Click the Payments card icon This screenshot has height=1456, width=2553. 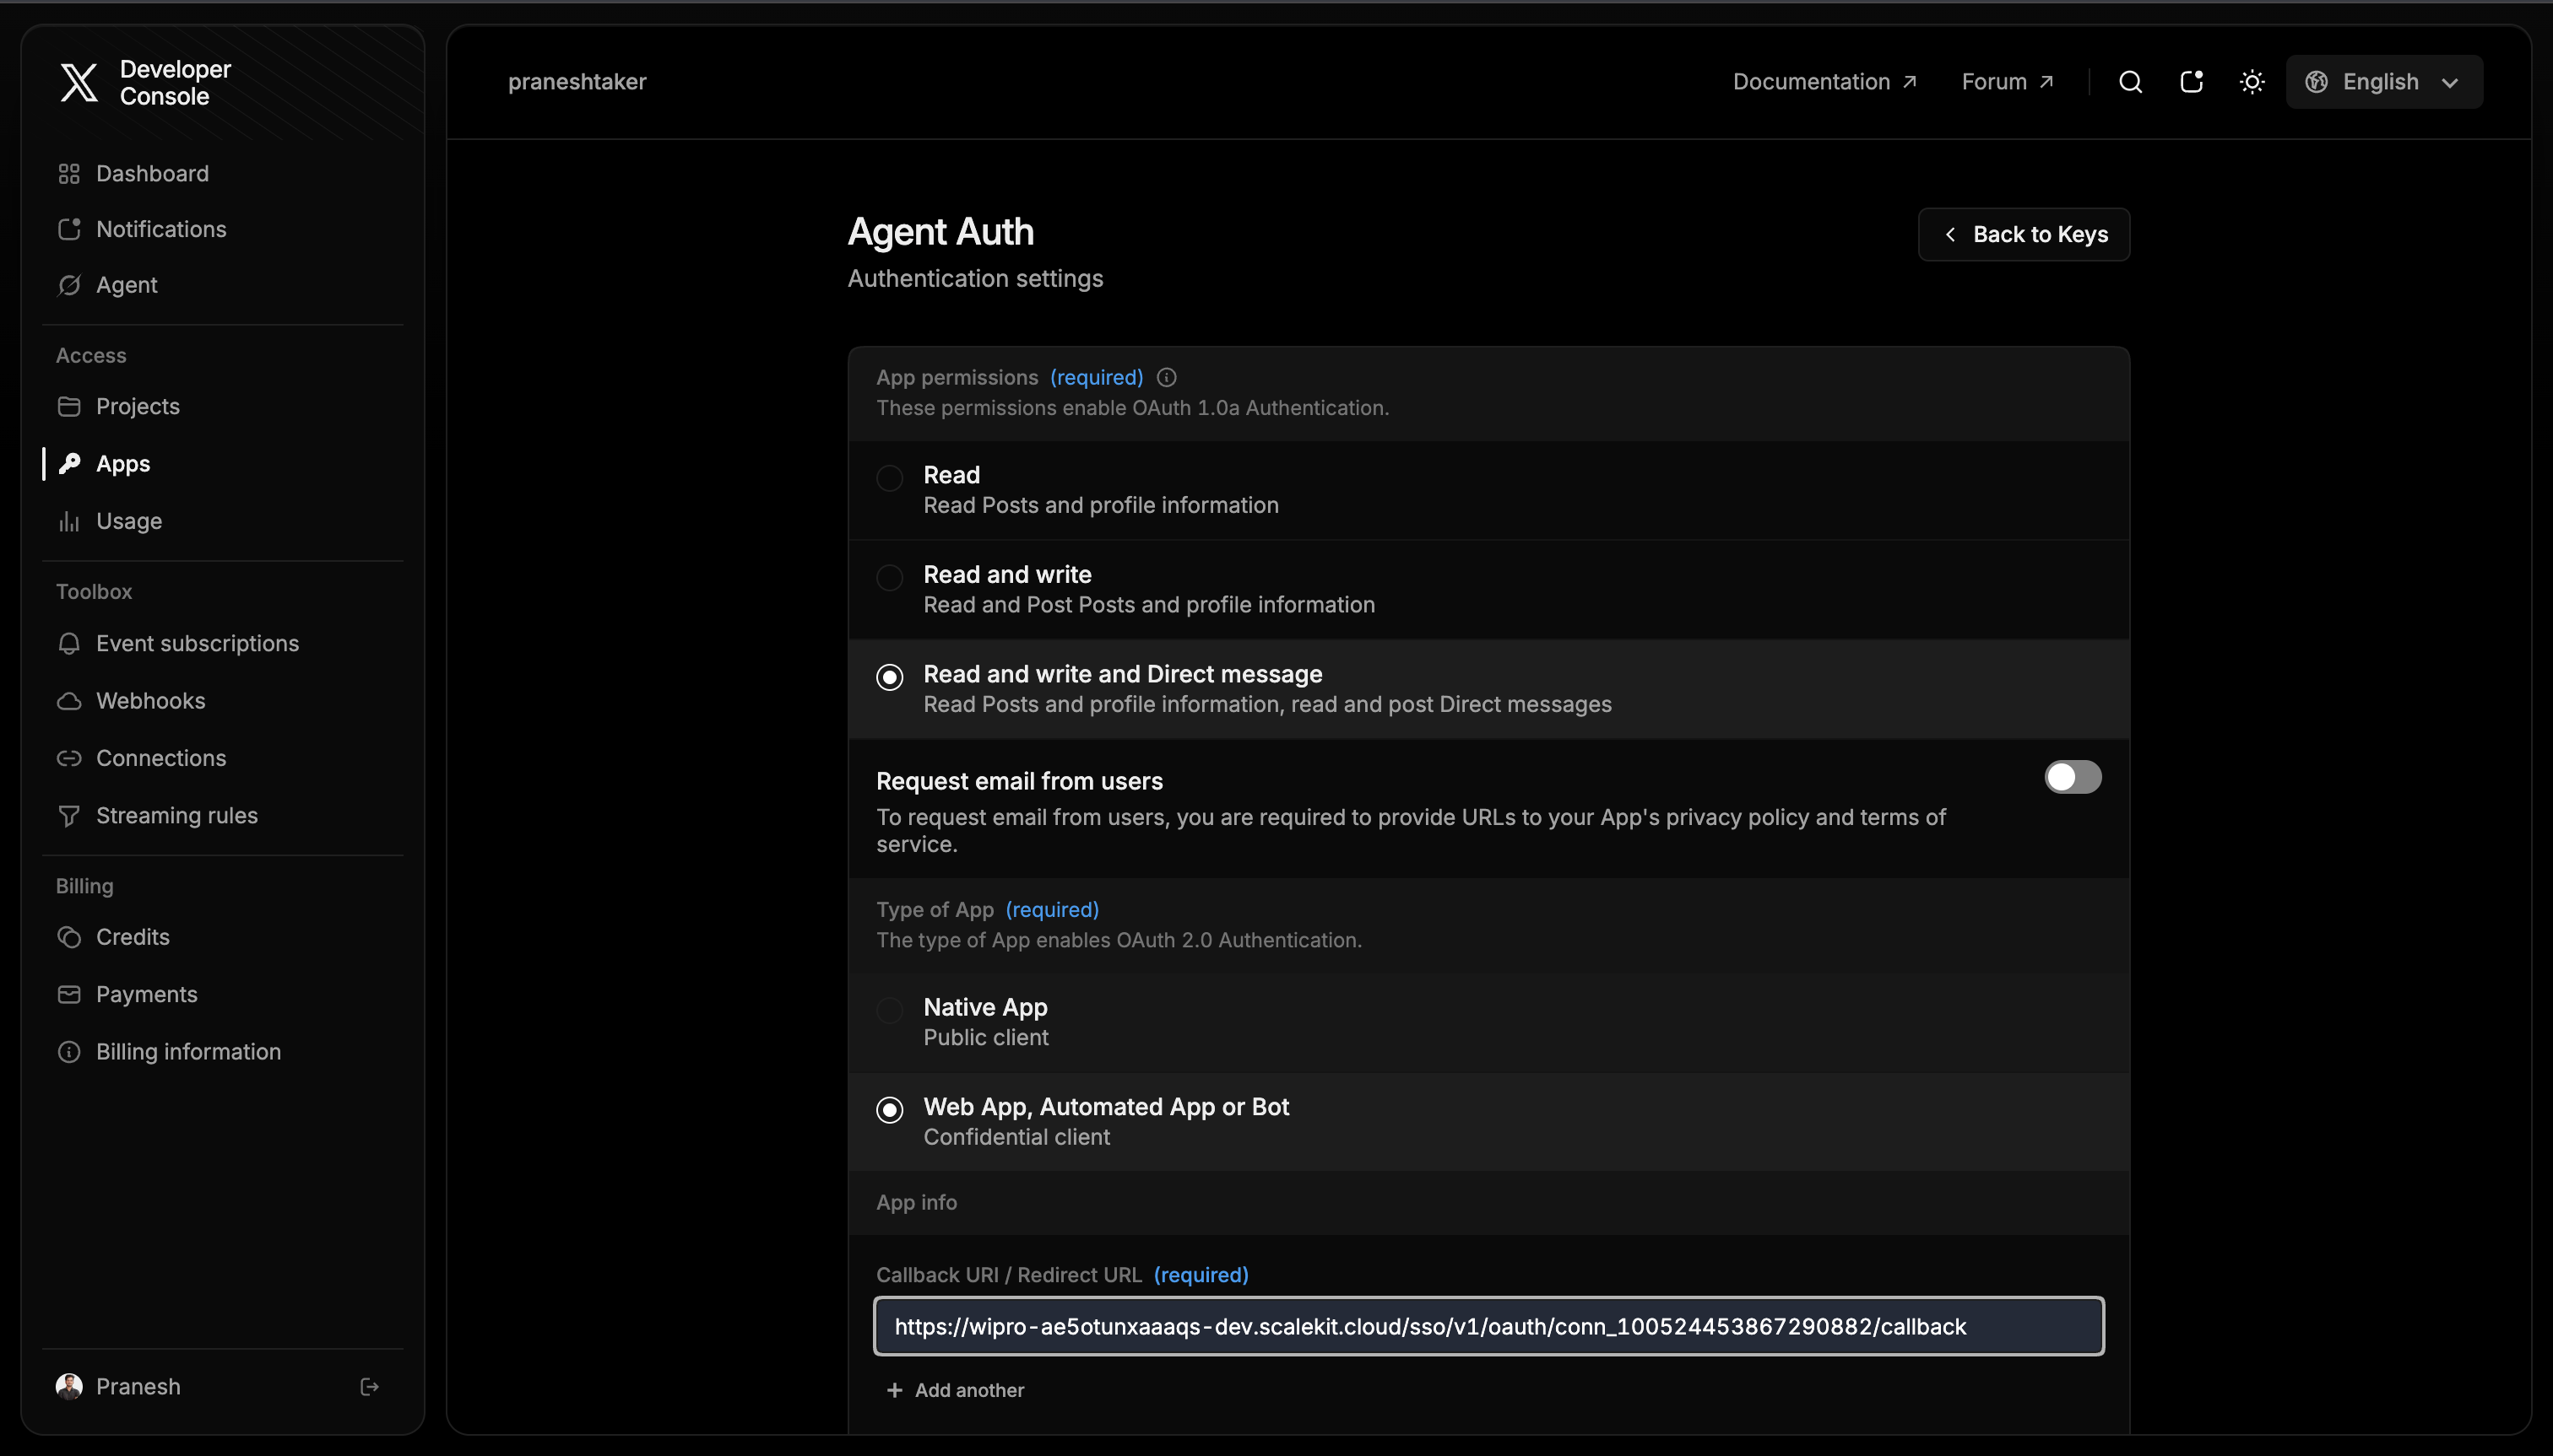(69, 994)
